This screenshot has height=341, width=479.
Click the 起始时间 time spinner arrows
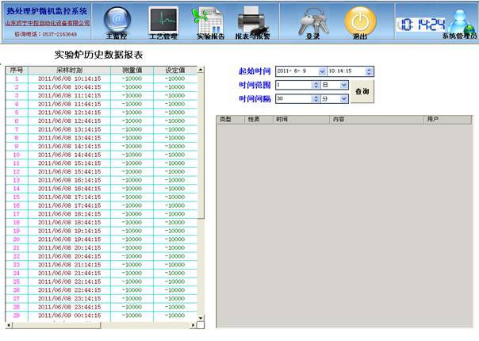click(x=370, y=71)
